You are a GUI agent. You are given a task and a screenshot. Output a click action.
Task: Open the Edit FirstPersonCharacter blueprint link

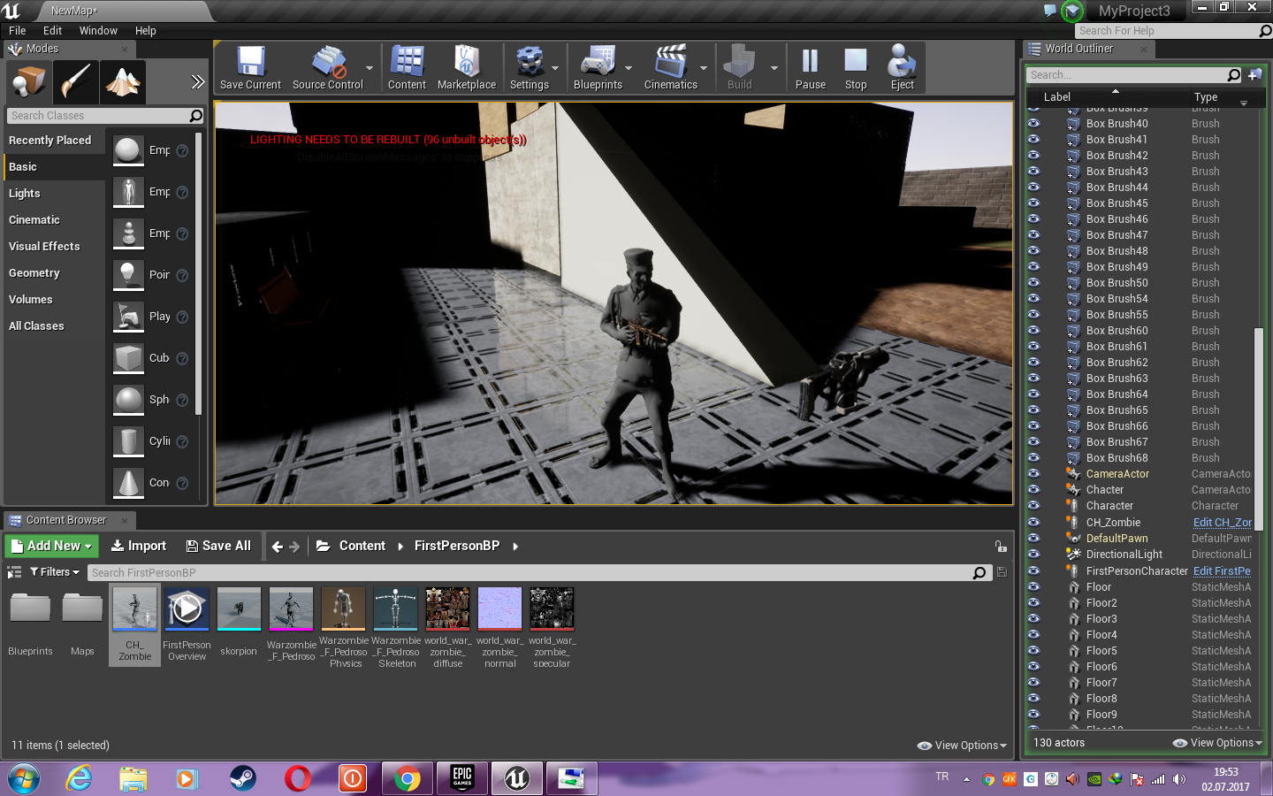tap(1222, 570)
